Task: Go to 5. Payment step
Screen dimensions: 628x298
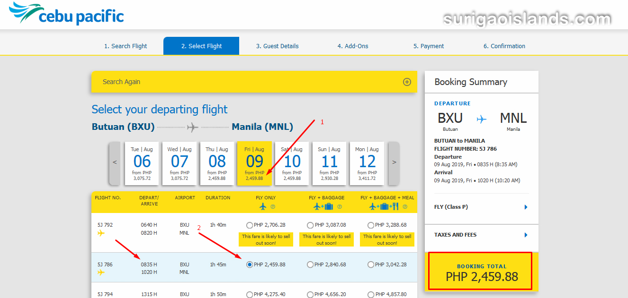Action: tap(429, 46)
